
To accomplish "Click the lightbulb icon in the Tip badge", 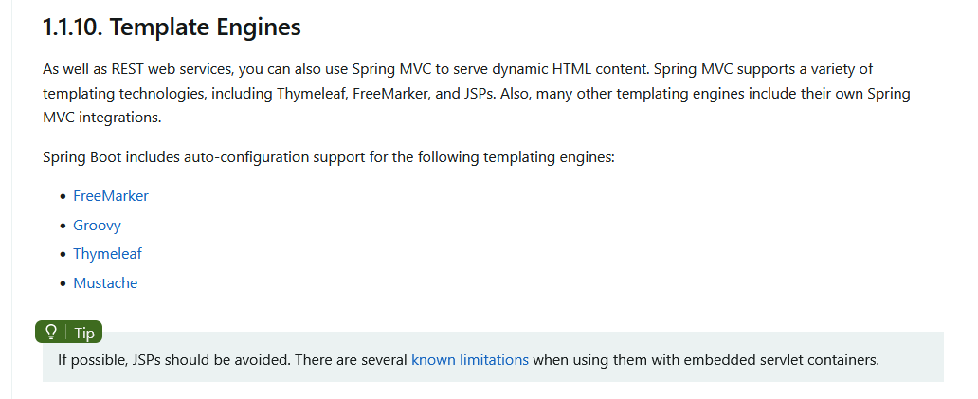I will [x=52, y=333].
